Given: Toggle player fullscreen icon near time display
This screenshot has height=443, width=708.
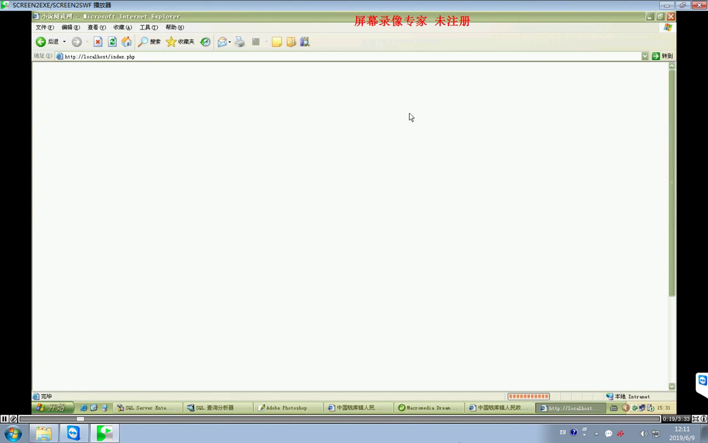Looking at the screenshot, I should [696, 419].
